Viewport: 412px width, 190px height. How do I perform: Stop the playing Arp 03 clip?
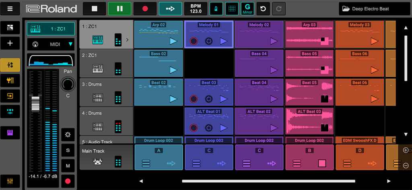(325, 41)
